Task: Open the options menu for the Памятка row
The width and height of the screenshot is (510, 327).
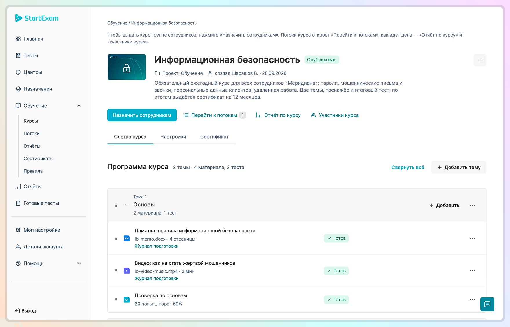Action: point(473,238)
